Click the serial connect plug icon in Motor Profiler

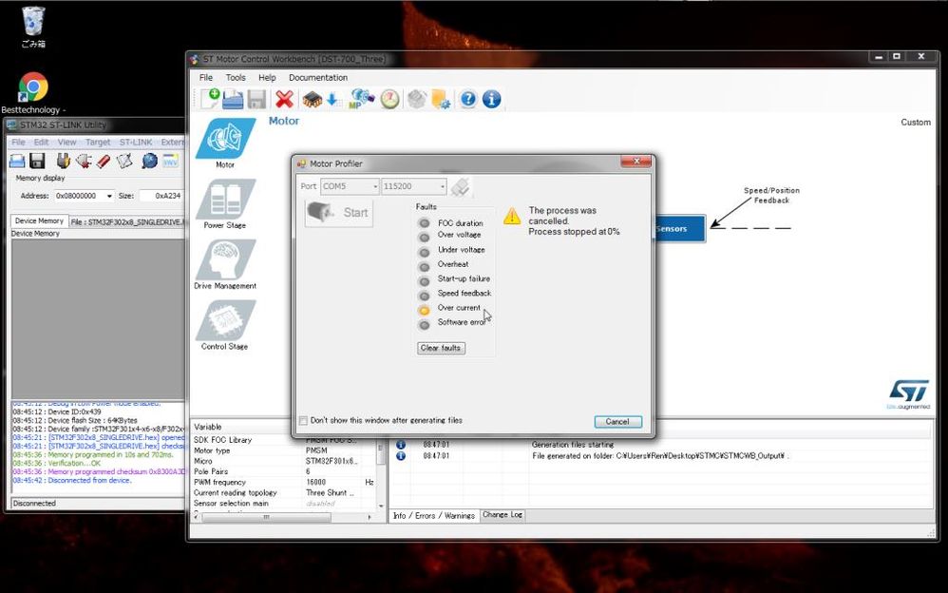(x=461, y=186)
